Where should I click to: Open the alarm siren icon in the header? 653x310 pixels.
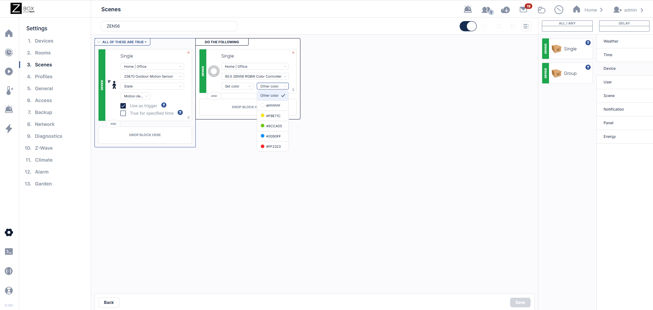[468, 10]
